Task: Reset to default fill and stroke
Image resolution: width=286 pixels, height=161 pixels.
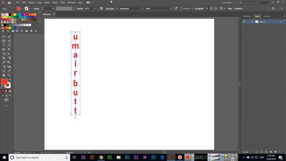Action: click(2, 87)
